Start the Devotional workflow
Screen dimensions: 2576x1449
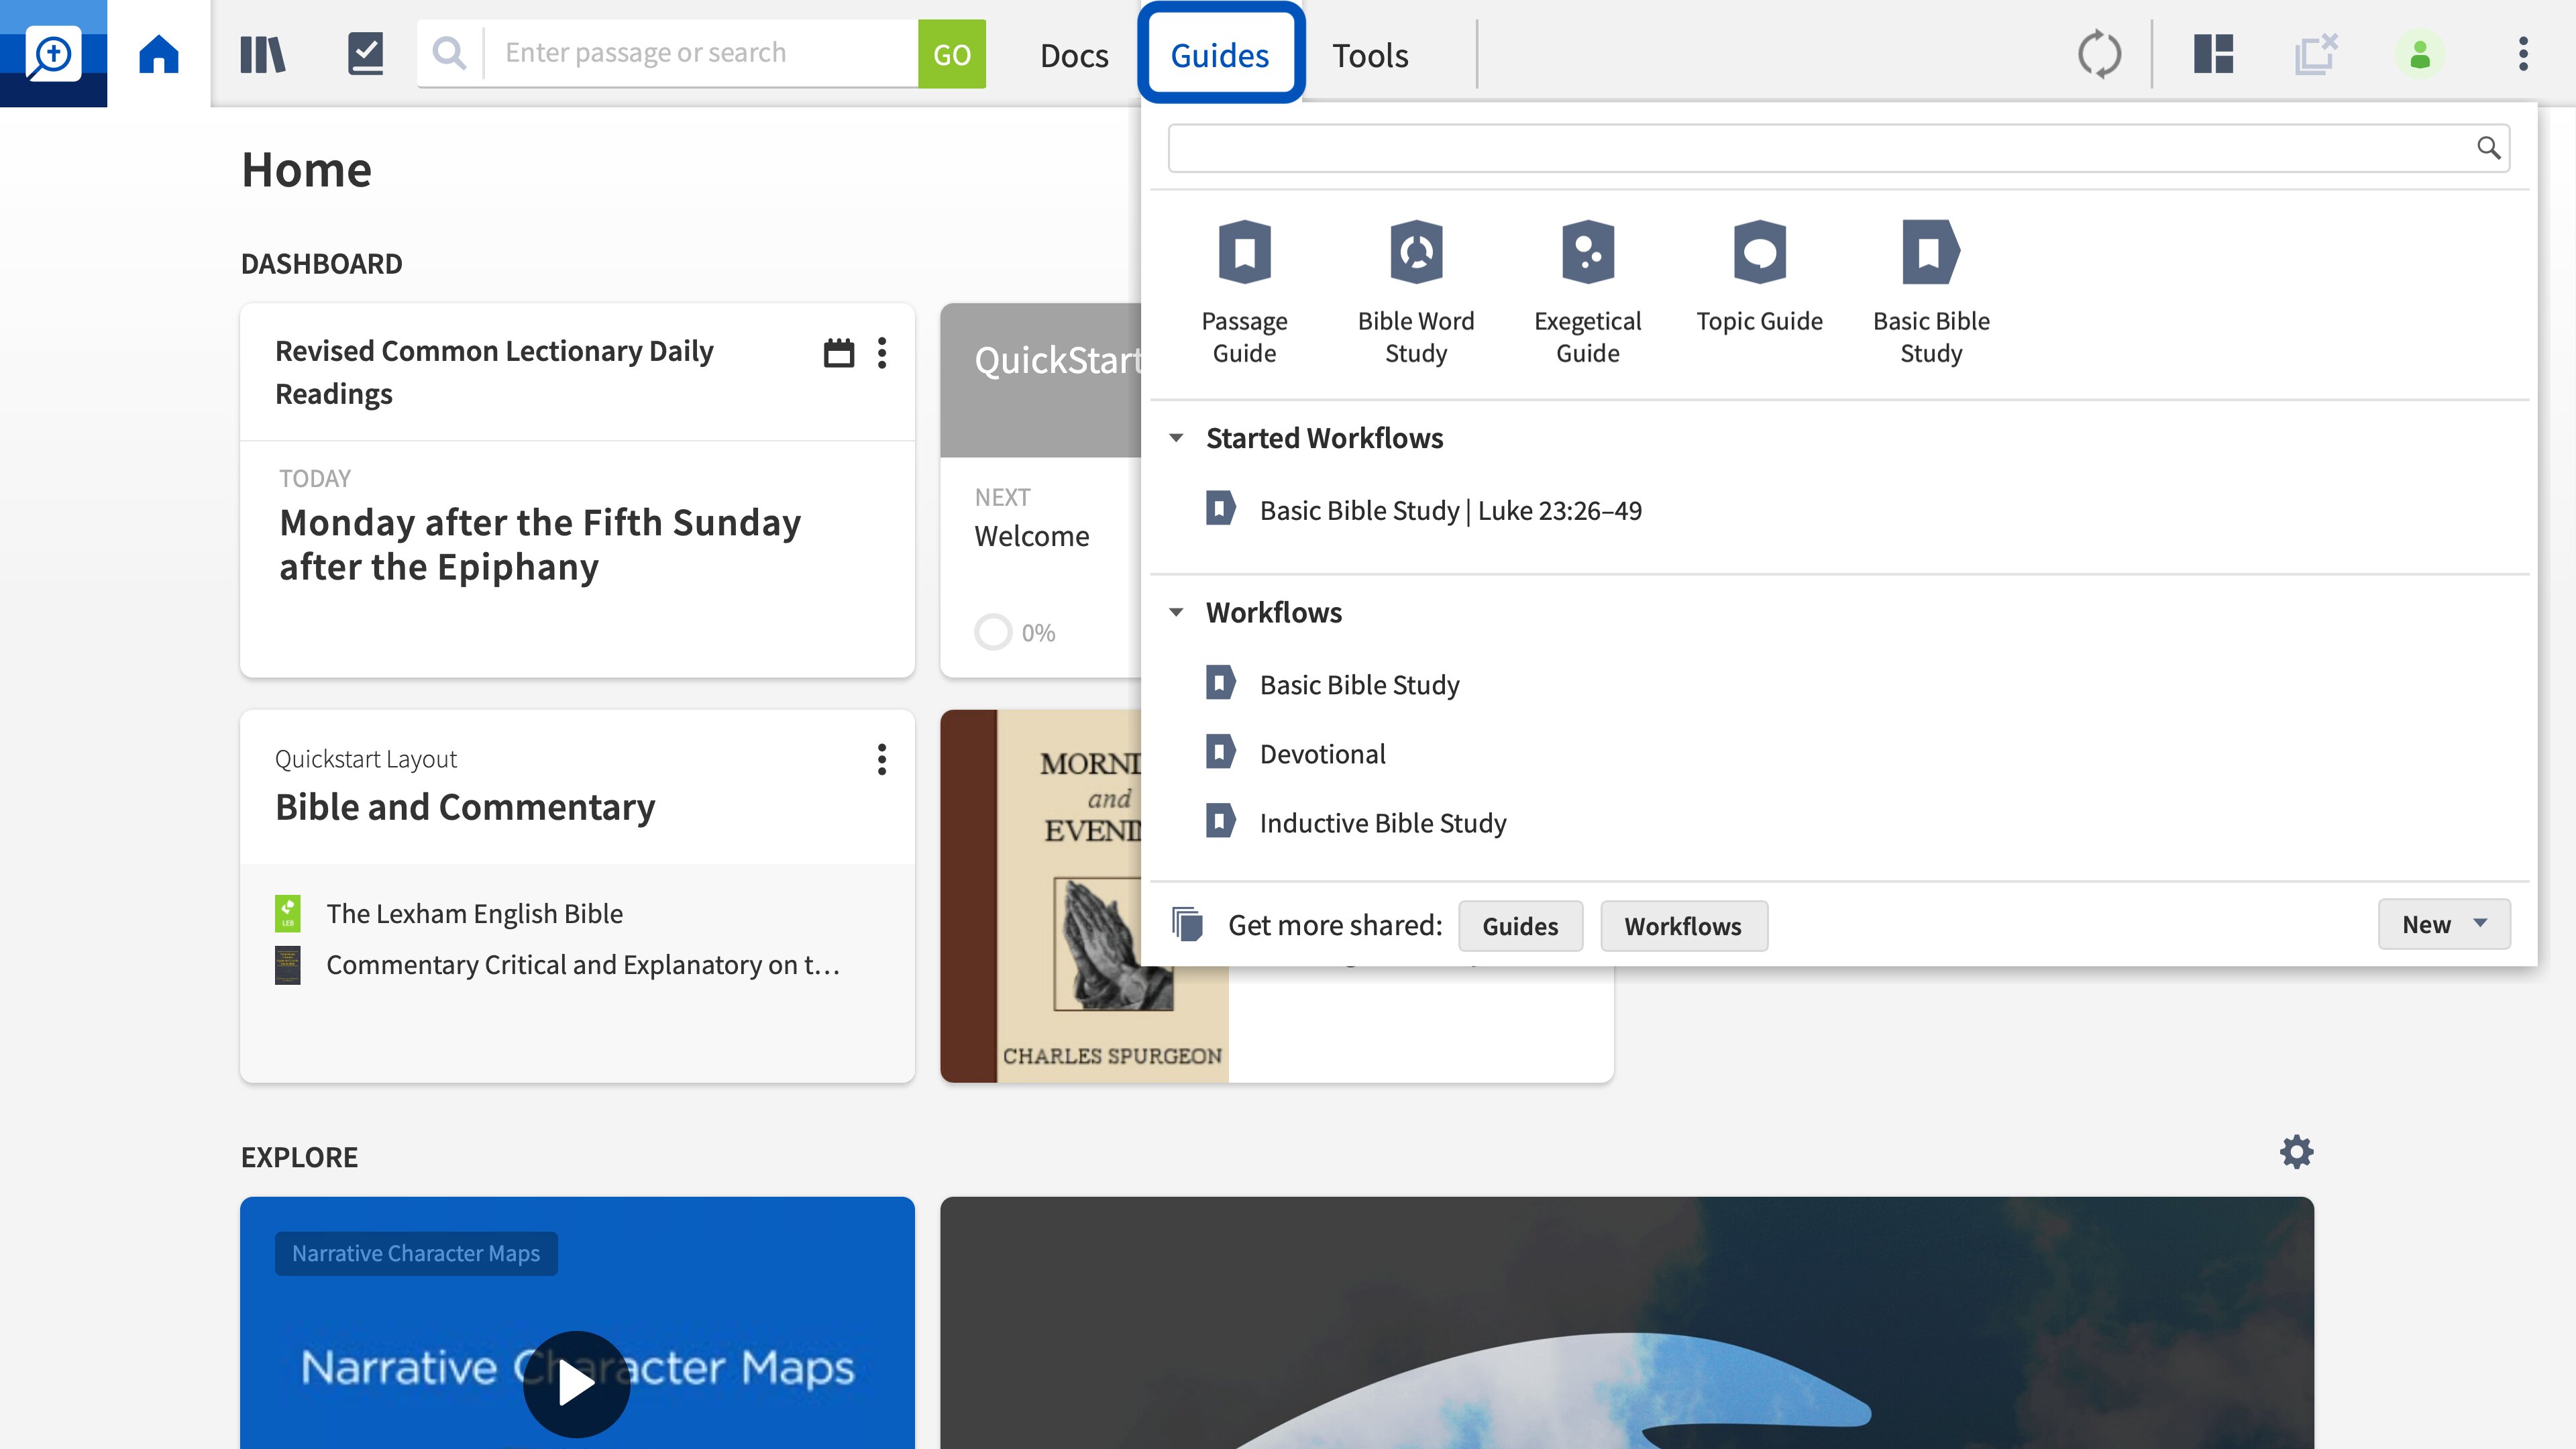coord(1322,753)
